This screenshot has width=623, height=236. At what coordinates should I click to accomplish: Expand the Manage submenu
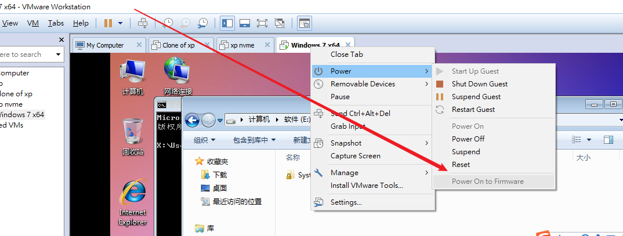(372, 173)
